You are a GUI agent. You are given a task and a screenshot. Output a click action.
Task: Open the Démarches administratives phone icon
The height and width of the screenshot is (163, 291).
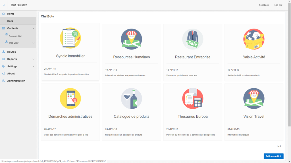pyautogui.click(x=70, y=98)
